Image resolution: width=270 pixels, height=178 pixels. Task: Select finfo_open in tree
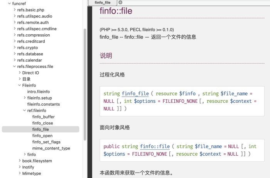(42, 136)
